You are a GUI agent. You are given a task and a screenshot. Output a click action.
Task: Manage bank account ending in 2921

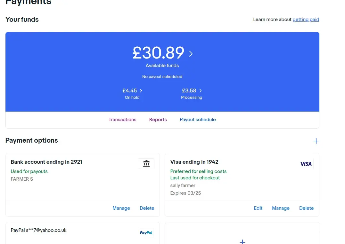click(x=121, y=208)
